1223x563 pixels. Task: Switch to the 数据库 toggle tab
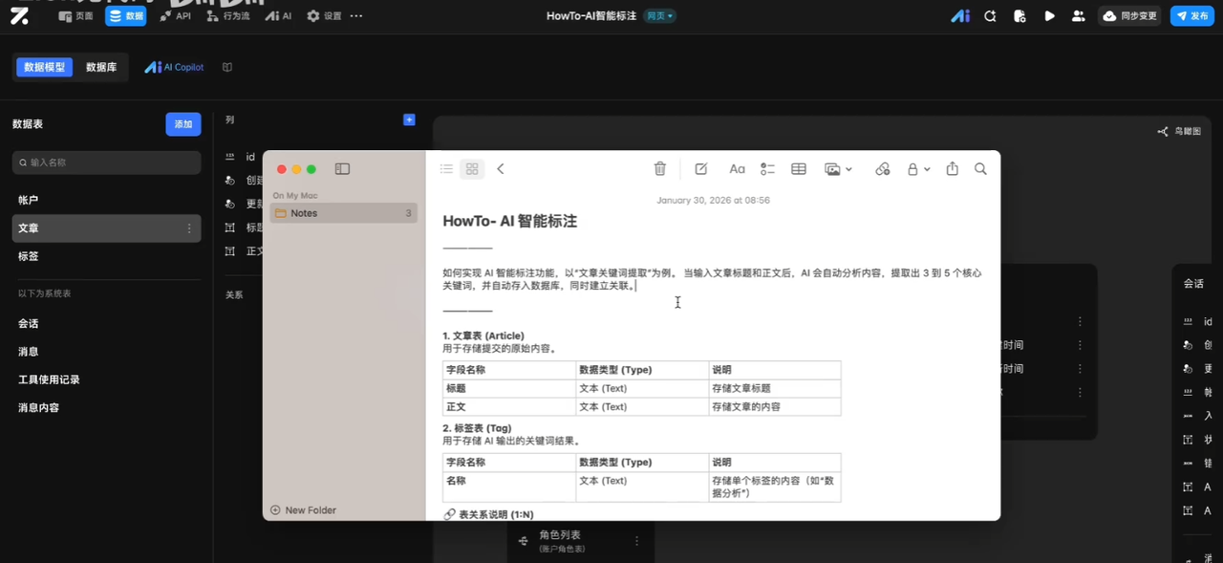click(101, 67)
